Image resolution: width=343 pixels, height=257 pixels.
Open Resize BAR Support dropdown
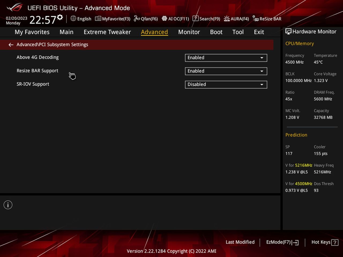point(226,71)
